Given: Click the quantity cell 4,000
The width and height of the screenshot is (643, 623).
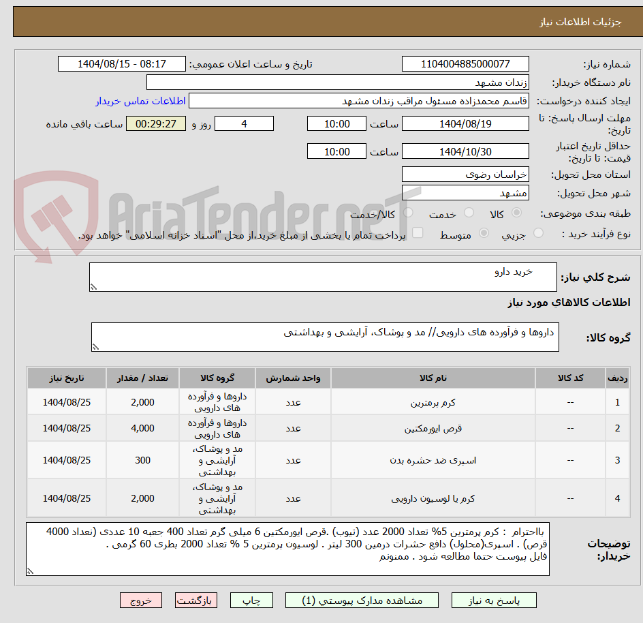Looking at the screenshot, I should (x=143, y=428).
